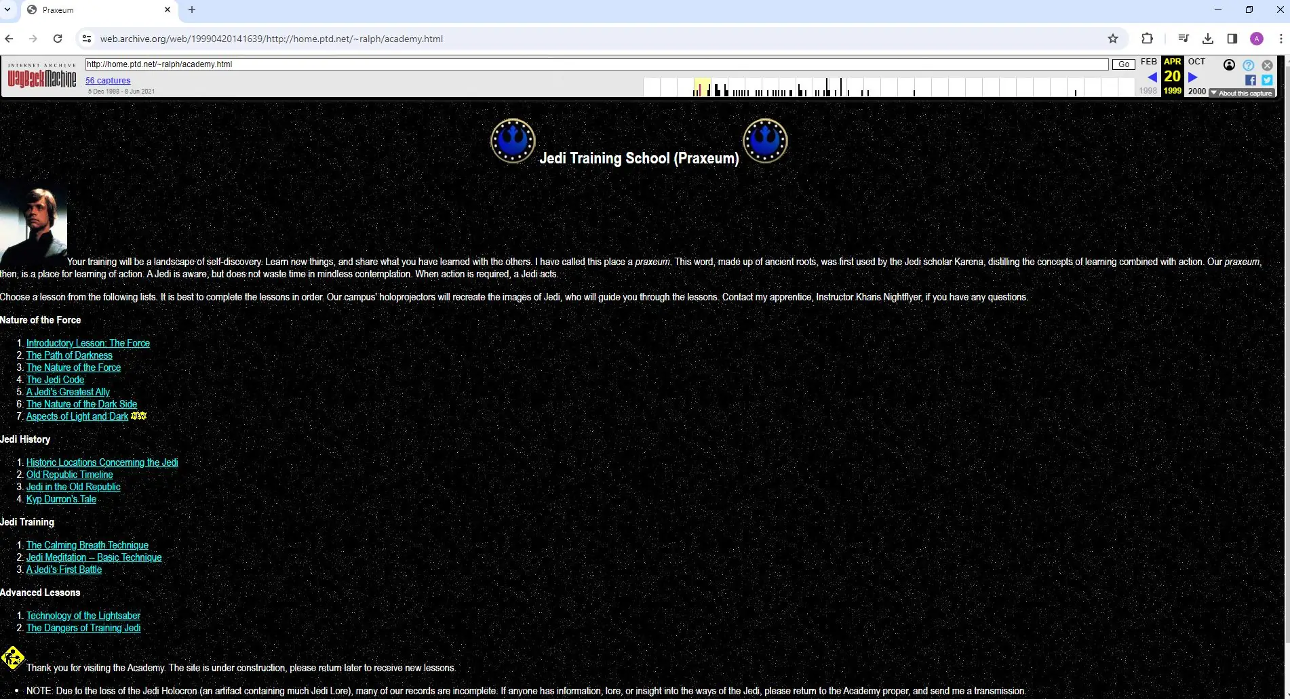Share the capture via Facebook icon
The width and height of the screenshot is (1290, 699).
point(1251,80)
